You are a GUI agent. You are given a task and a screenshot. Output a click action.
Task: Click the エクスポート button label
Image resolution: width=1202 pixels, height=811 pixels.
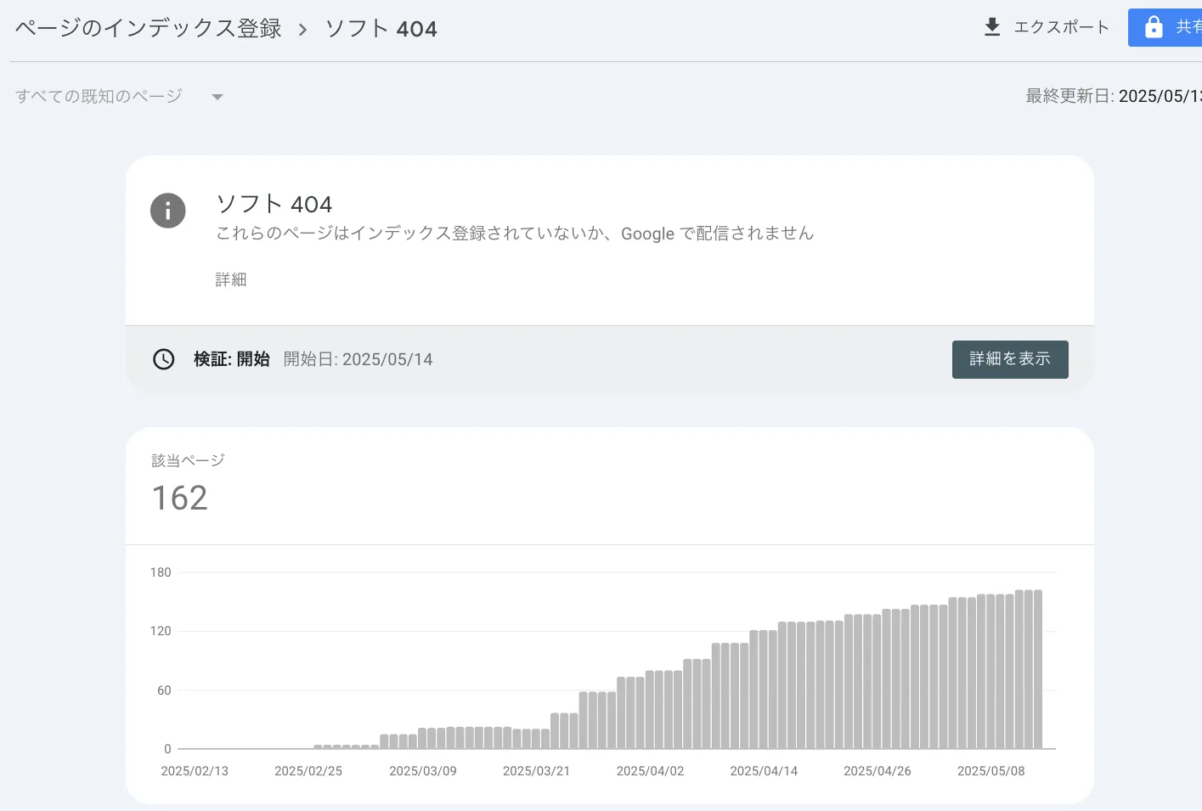click(x=1061, y=27)
